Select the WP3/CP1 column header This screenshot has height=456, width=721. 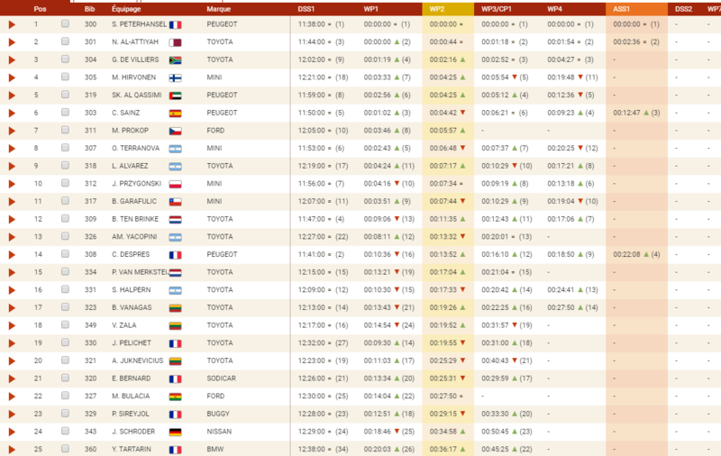(x=497, y=9)
